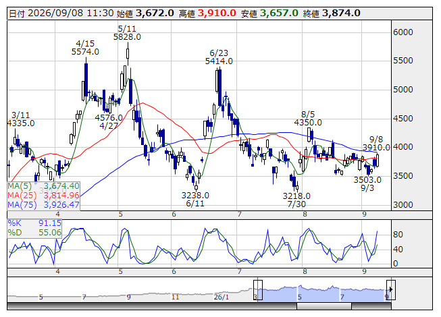Click the 9/8 label 3910.0
The height and width of the screenshot is (317, 441).
tap(376, 148)
